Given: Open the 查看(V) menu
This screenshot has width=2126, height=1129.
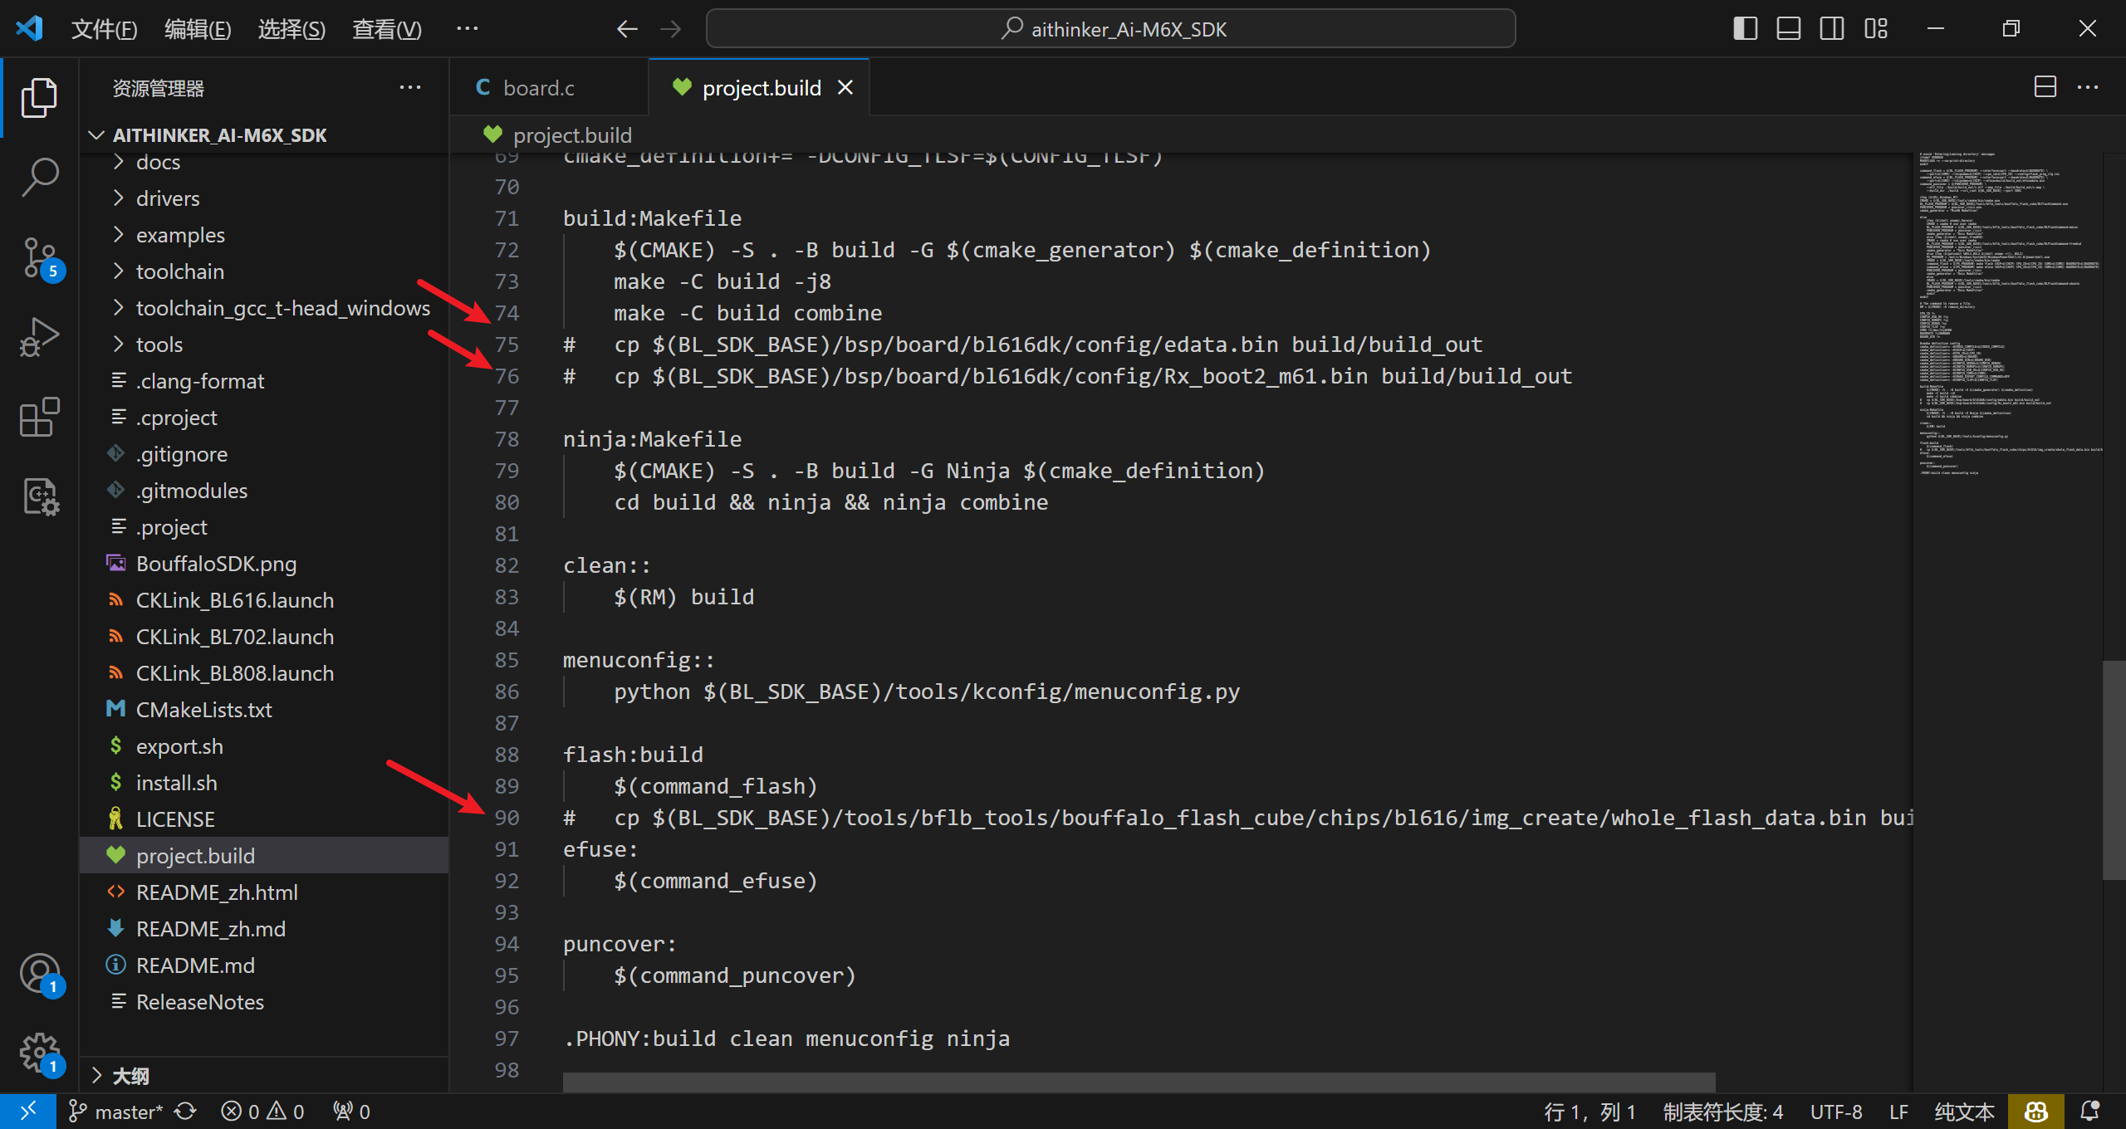Looking at the screenshot, I should coord(387,29).
